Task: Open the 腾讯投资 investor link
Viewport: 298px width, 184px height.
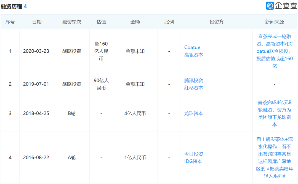Action: tap(193, 80)
